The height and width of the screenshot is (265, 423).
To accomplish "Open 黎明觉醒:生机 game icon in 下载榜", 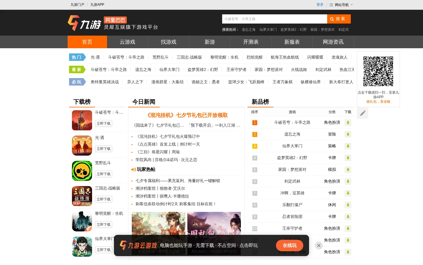I will (82, 221).
